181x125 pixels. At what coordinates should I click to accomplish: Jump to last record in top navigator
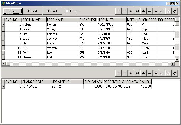[137, 11]
